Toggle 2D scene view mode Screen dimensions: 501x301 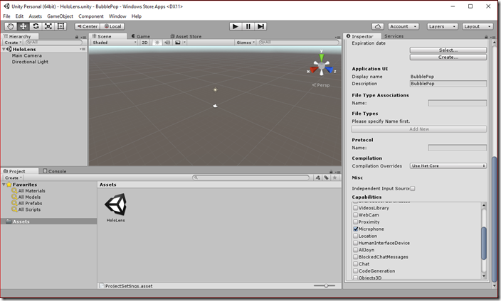coord(144,43)
